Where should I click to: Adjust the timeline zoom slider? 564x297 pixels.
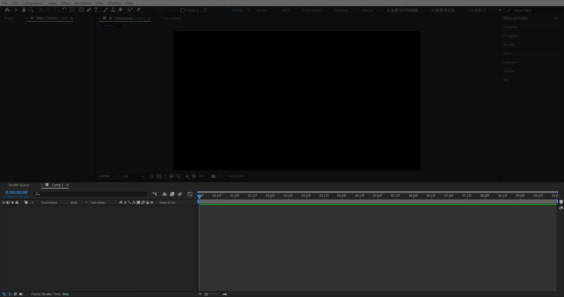(206, 294)
